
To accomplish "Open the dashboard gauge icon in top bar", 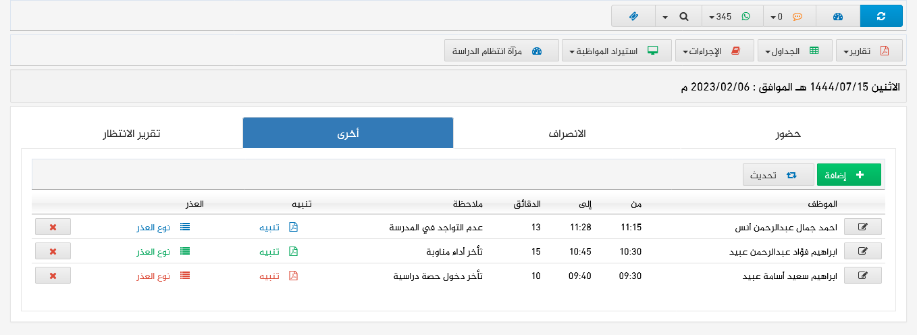I will click(837, 16).
